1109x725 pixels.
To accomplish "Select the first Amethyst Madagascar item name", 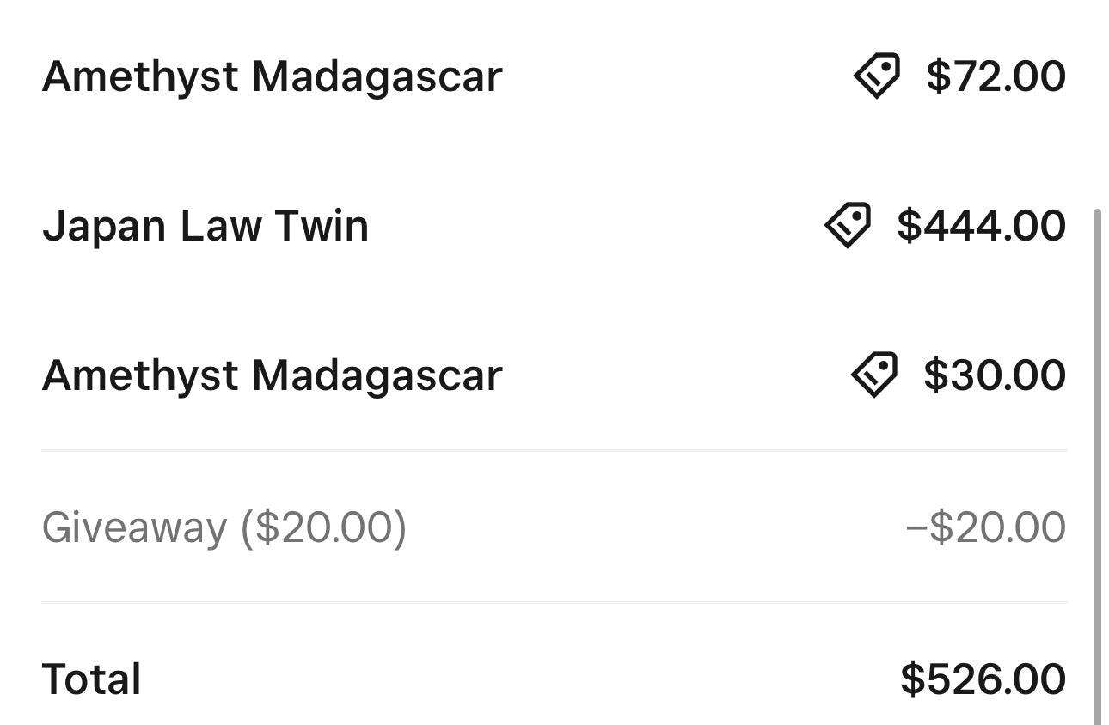I will click(272, 76).
